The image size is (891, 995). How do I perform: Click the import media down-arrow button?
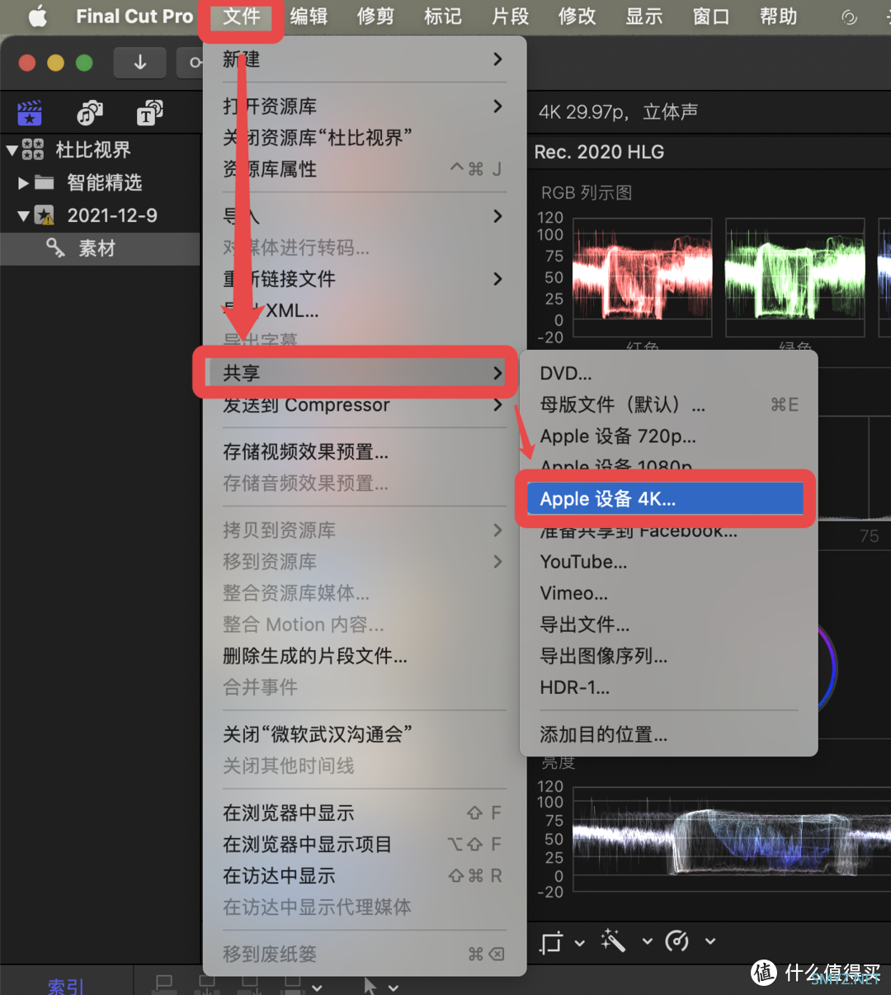pos(140,62)
